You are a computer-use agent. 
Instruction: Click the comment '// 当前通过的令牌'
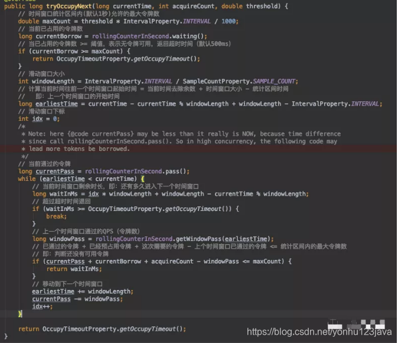44,164
